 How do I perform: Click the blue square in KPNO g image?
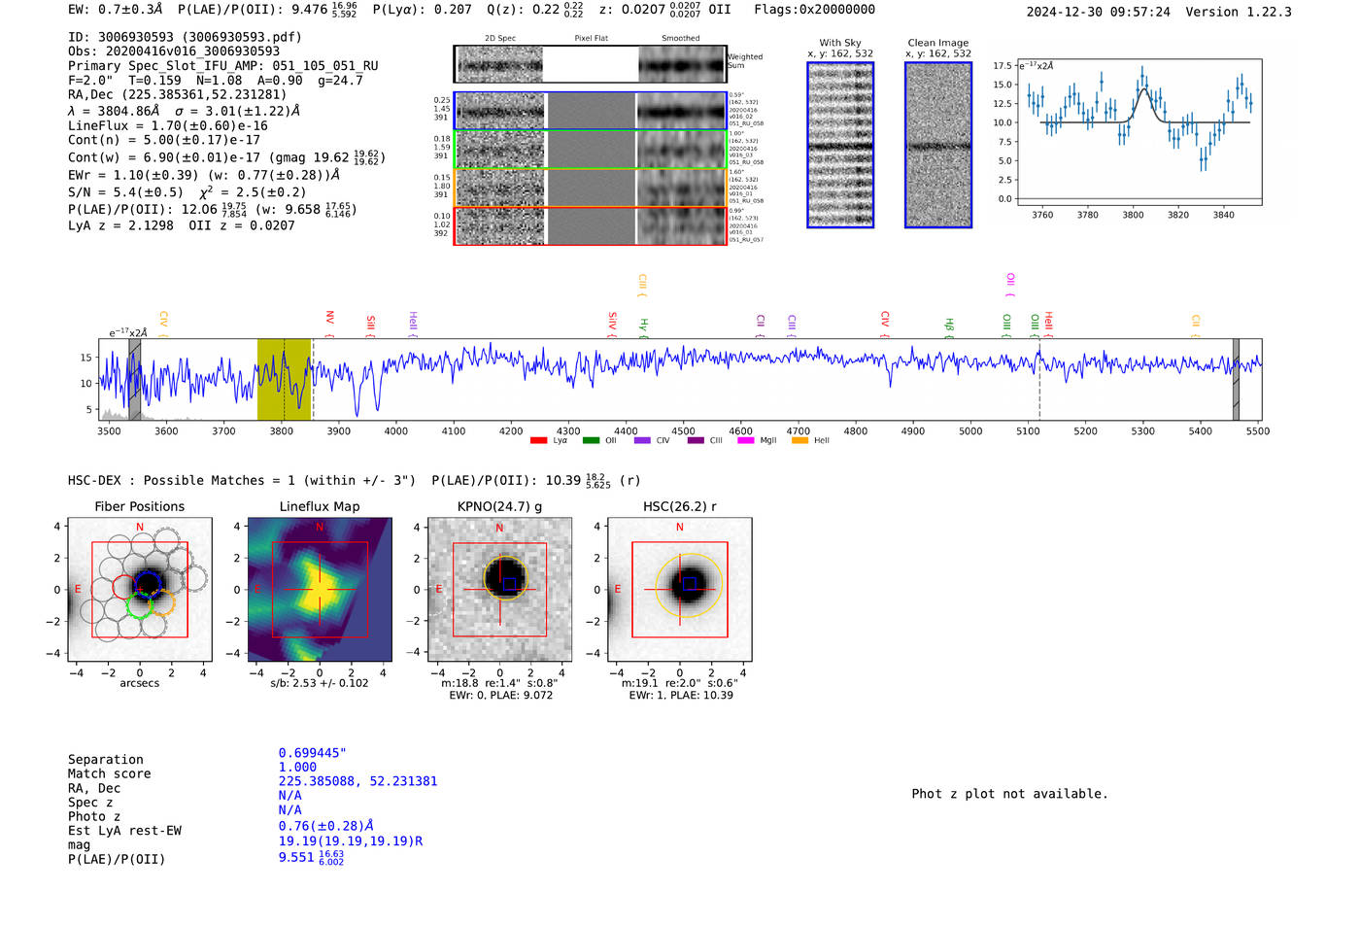pos(509,584)
